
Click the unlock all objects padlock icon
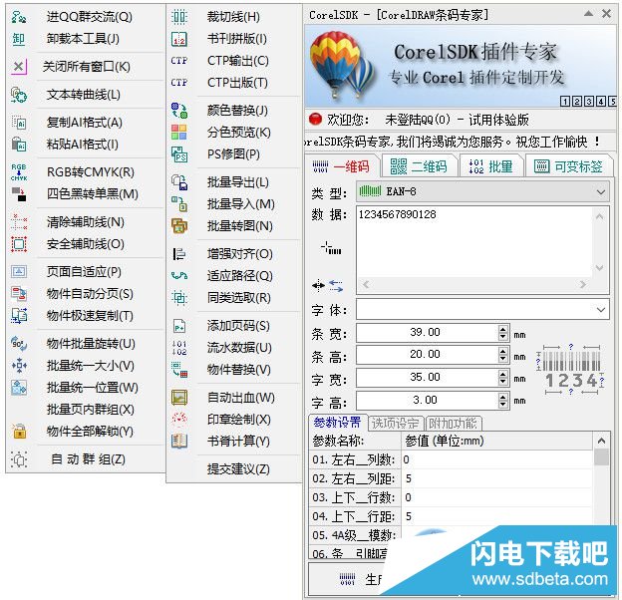coord(19,432)
